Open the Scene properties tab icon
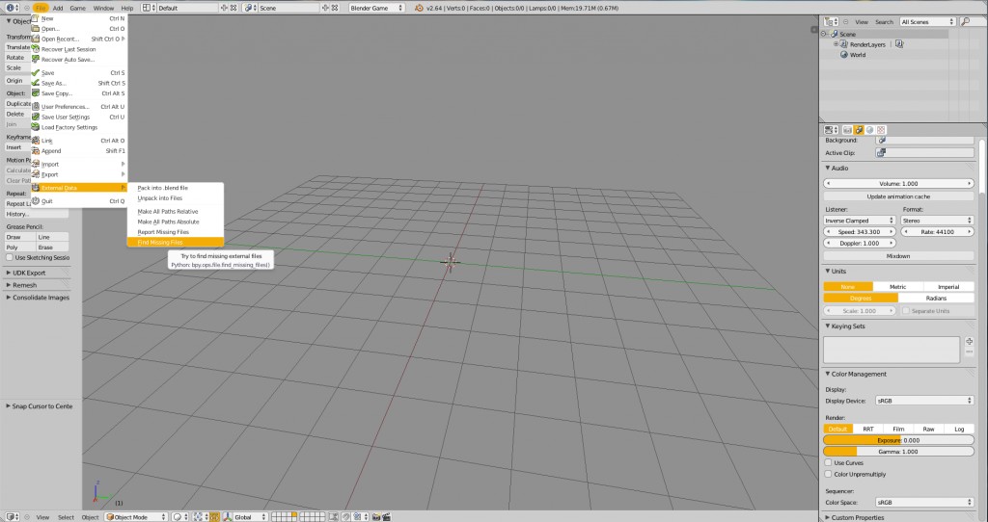The height and width of the screenshot is (522, 988). (858, 129)
